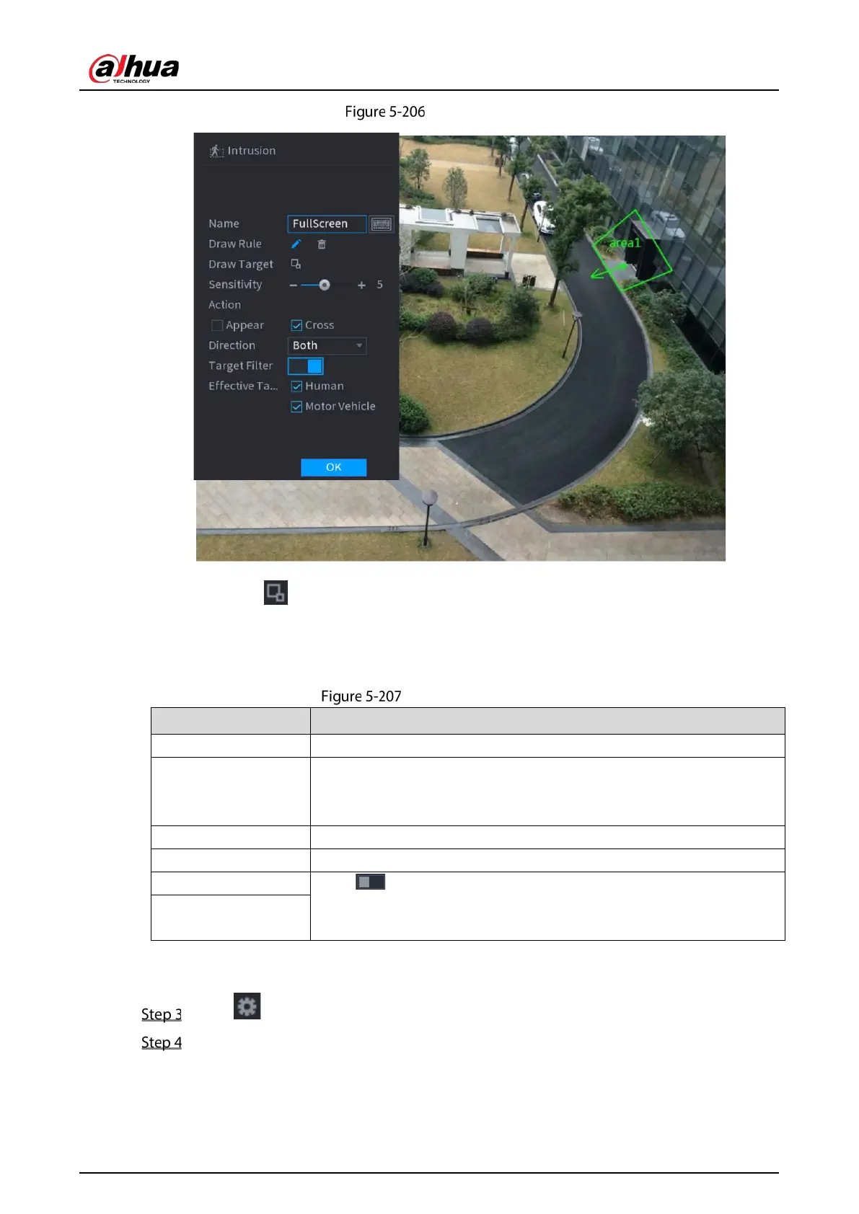The width and height of the screenshot is (859, 1214).
Task: Click the gear settings icon near Step 3
Action: (247, 1006)
